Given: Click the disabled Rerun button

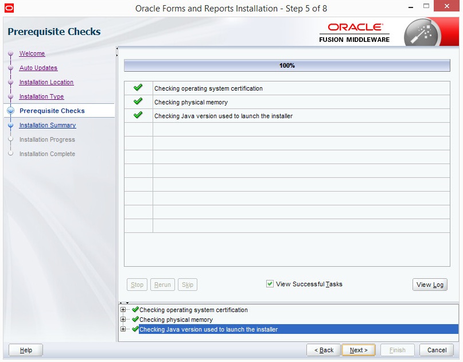Looking at the screenshot, I should pyautogui.click(x=162, y=285).
